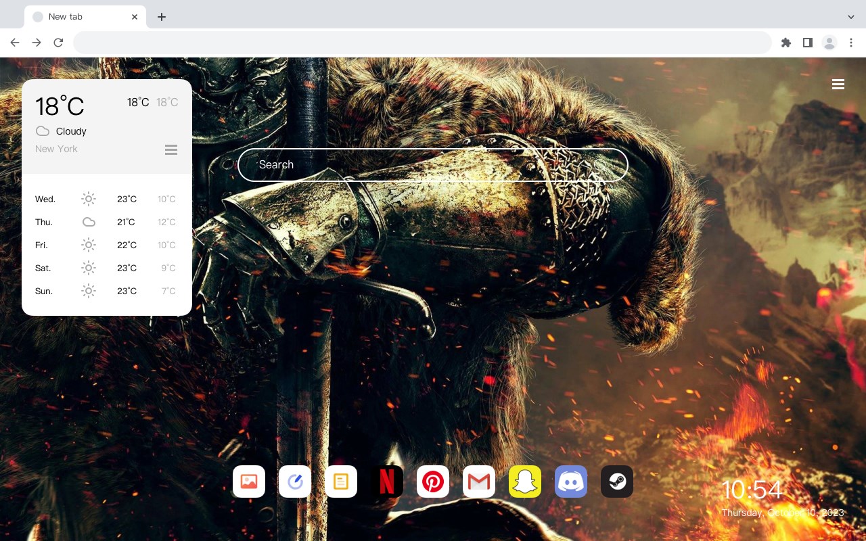The image size is (866, 541).
Task: Open the Netflix shortcut icon
Action: tap(387, 481)
